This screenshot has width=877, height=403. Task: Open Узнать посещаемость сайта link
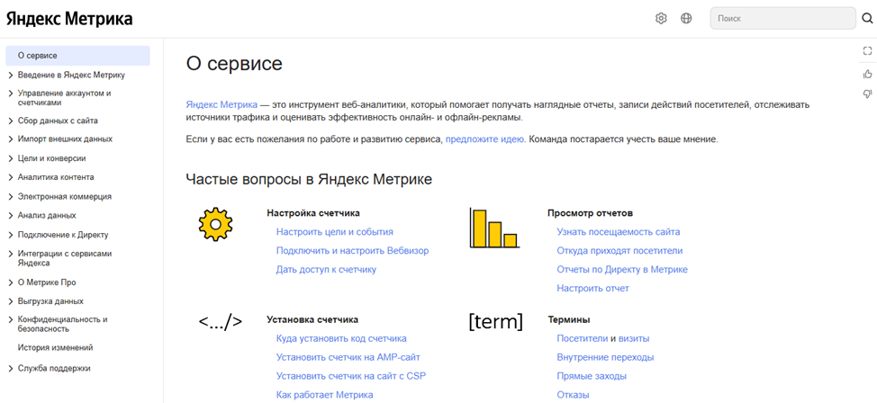coord(618,232)
